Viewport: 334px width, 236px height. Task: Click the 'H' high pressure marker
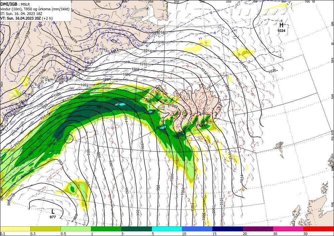coord(281,25)
